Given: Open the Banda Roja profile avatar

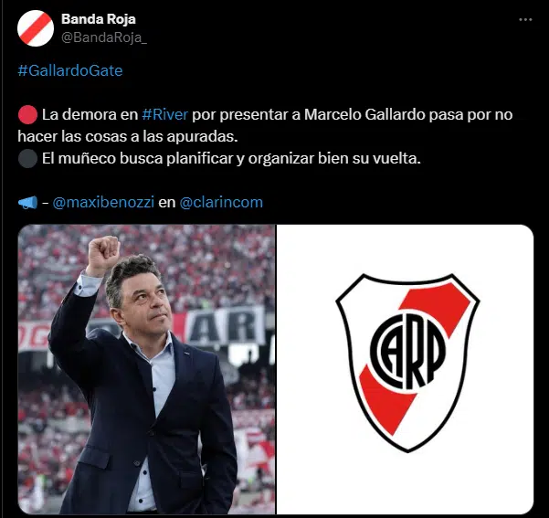Looking at the screenshot, I should [x=36, y=28].
